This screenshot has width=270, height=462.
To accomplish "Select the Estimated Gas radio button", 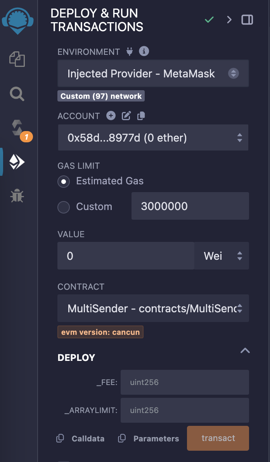I will click(x=64, y=181).
